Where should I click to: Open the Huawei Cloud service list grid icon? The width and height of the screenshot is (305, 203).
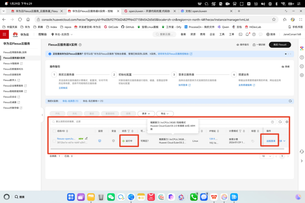4,34
